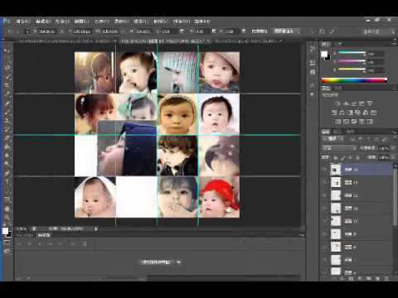The image size is (398, 298).
Task: Switch to the 时间轴 (Timeline) tab
Action: pos(44,235)
